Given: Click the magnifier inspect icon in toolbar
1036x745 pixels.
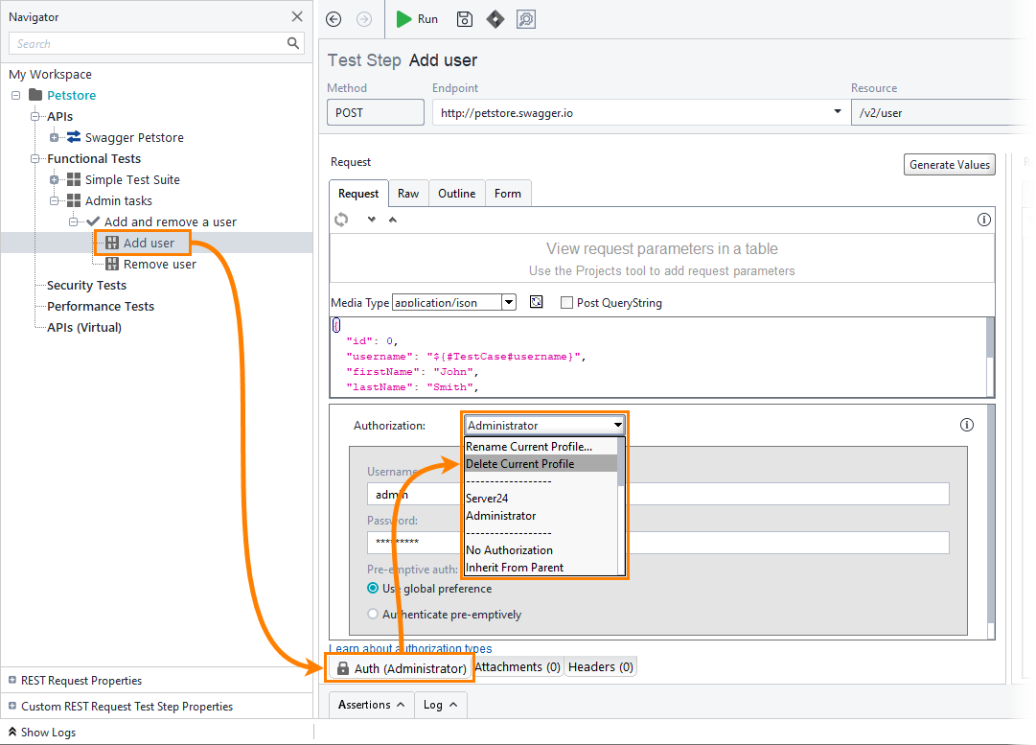Looking at the screenshot, I should point(525,19).
